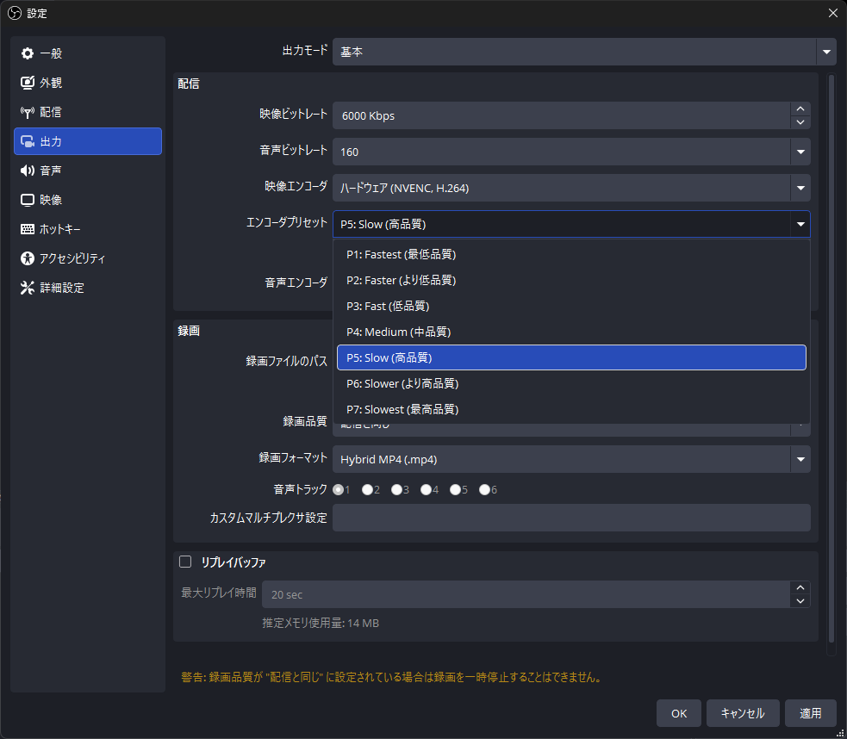Select 音声トラック 6 radio button
The height and width of the screenshot is (739, 847).
[x=484, y=489]
